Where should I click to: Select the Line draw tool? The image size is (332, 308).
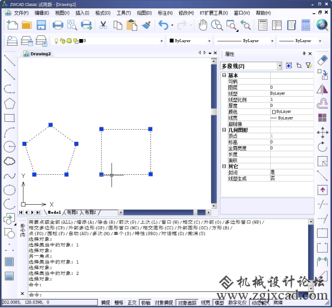10,60
